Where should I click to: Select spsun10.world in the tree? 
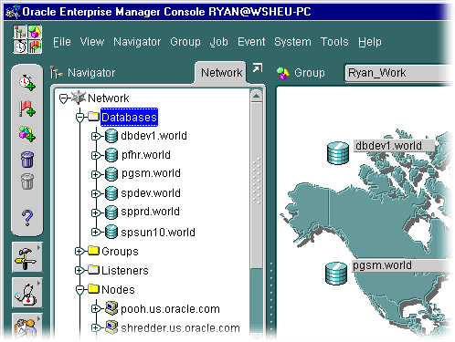(158, 233)
